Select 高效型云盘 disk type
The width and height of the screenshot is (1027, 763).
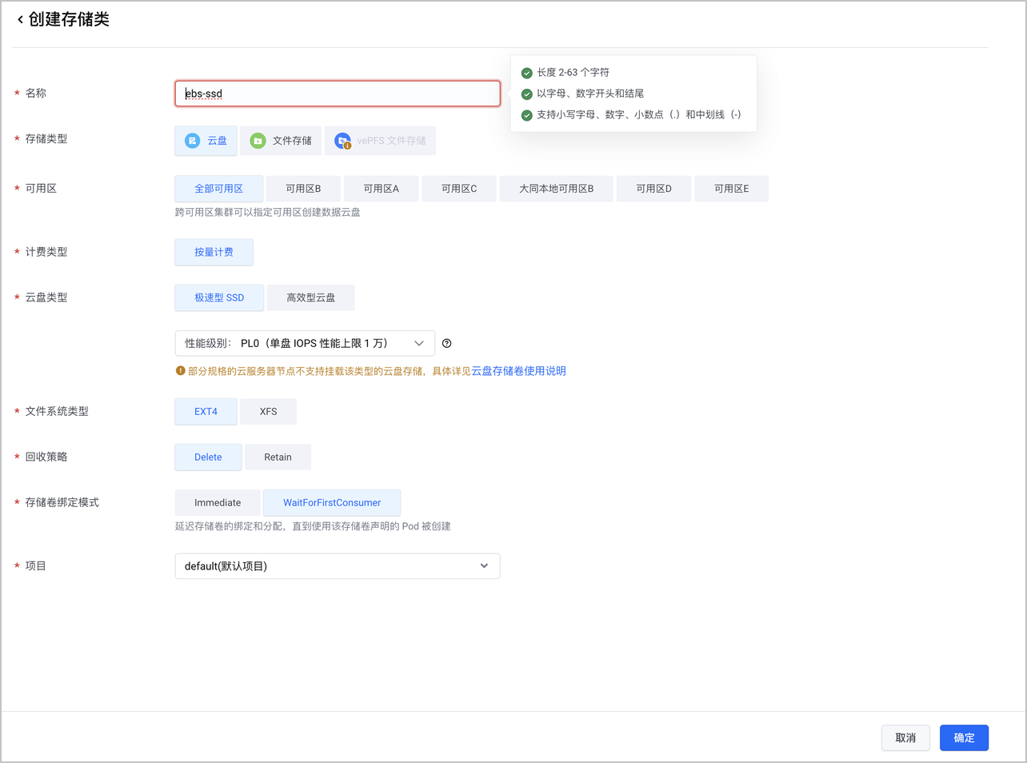click(311, 298)
